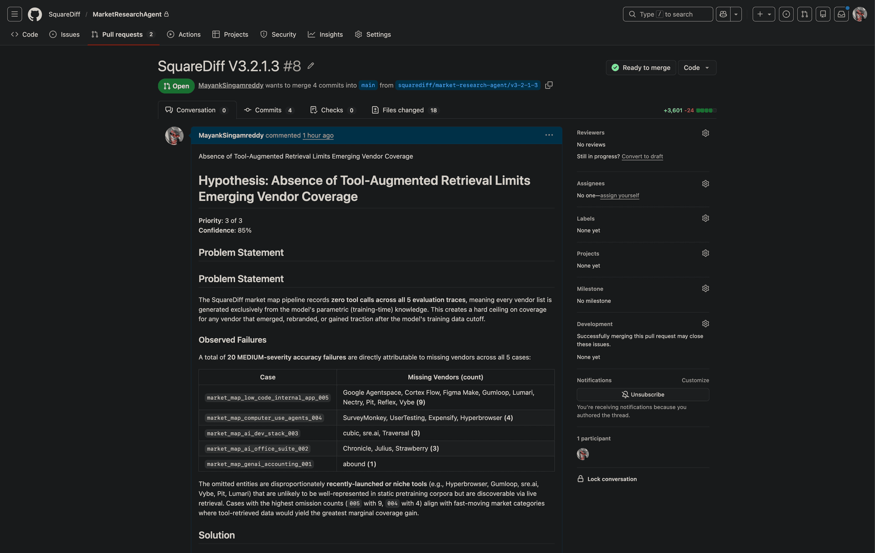Expand the Copilot dropdown arrow
Image resolution: width=875 pixels, height=553 pixels.
(x=736, y=14)
